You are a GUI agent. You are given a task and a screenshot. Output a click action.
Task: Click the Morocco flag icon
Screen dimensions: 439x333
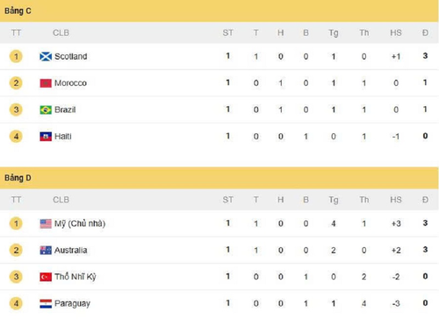tap(46, 83)
